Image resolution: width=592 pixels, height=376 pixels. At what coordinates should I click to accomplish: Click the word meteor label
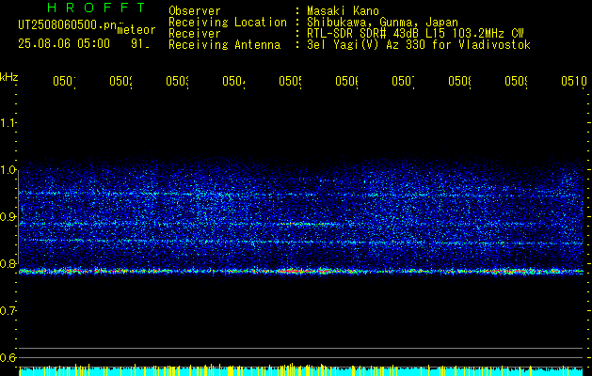[x=136, y=30]
